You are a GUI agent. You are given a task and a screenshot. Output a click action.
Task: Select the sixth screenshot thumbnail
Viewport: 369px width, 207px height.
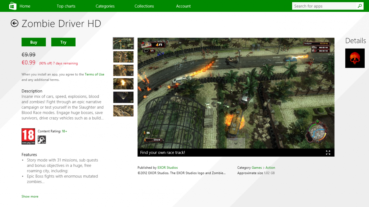[x=123, y=111]
